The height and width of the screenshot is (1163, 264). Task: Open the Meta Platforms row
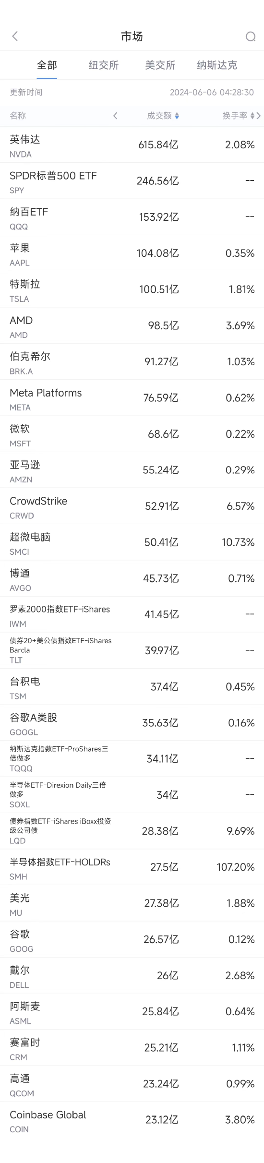point(132,398)
